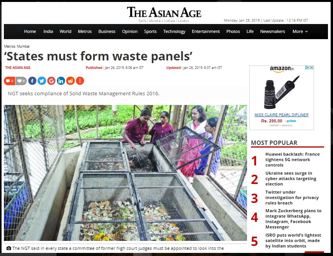The height and width of the screenshot is (256, 333).
Task: Expand the More menu dropdown
Action: tap(300, 31)
